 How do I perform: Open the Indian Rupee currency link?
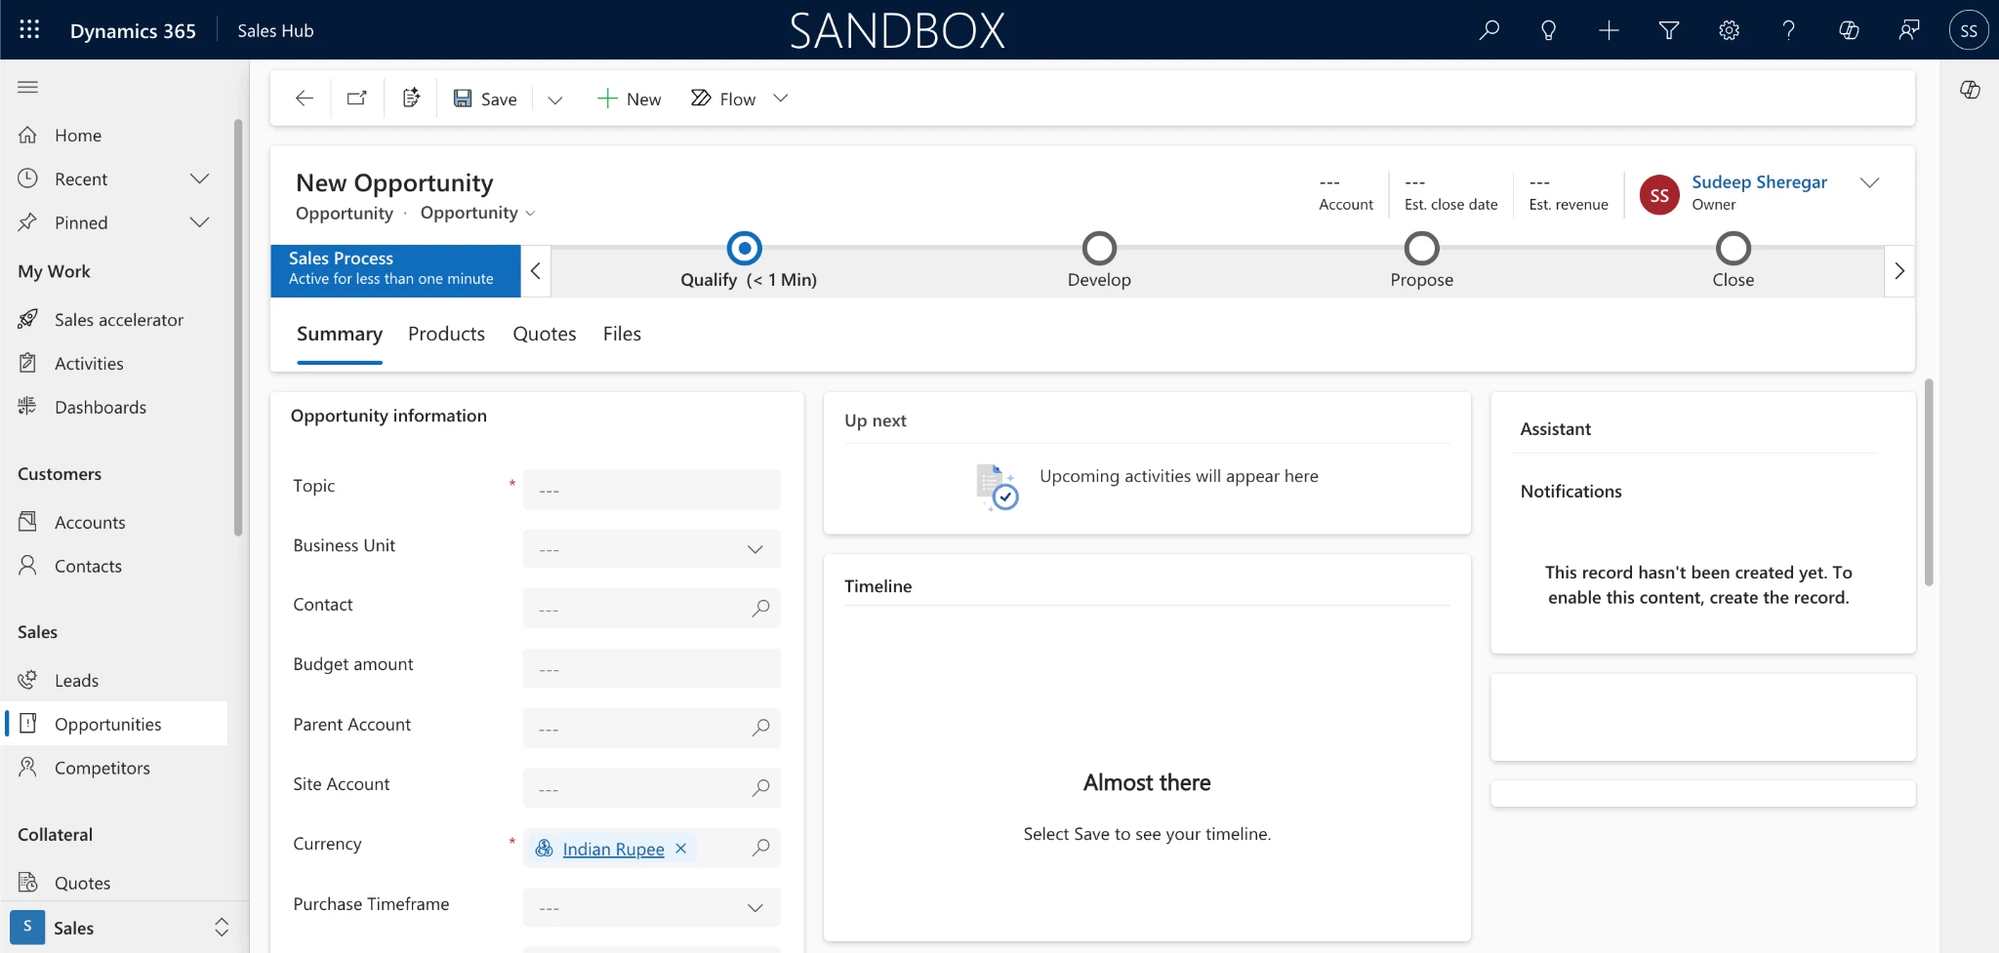(x=613, y=850)
